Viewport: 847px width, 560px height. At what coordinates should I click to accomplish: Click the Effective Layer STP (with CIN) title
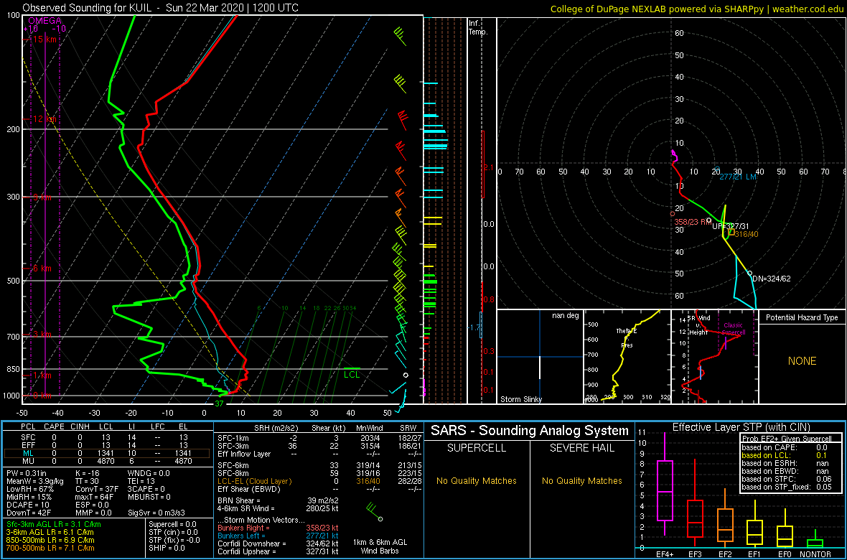point(740,427)
